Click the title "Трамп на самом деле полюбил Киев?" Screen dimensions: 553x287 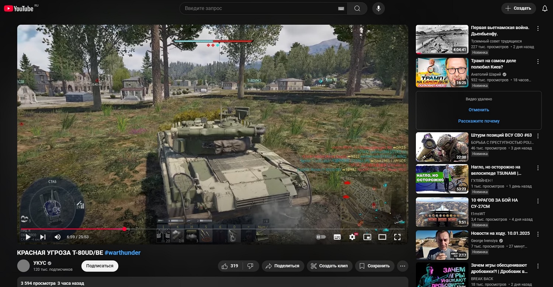(494, 64)
